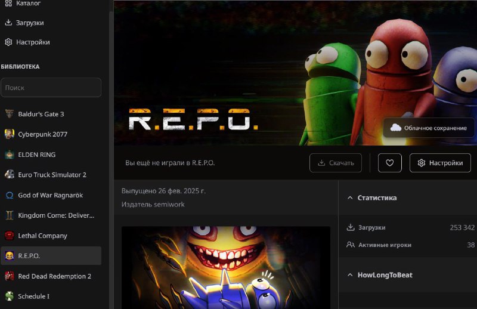477x309 pixels.
Task: Click the Schedule I game icon
Action: pyautogui.click(x=10, y=296)
